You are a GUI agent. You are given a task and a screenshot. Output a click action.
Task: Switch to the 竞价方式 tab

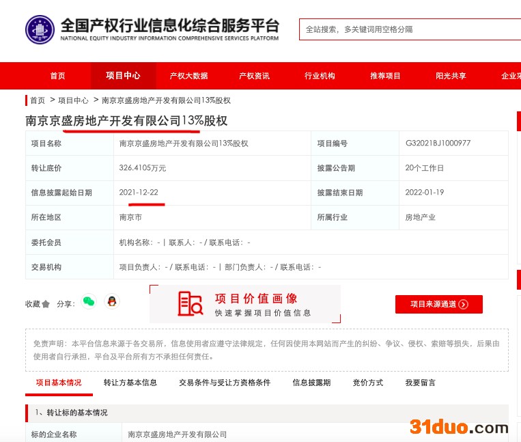click(367, 383)
